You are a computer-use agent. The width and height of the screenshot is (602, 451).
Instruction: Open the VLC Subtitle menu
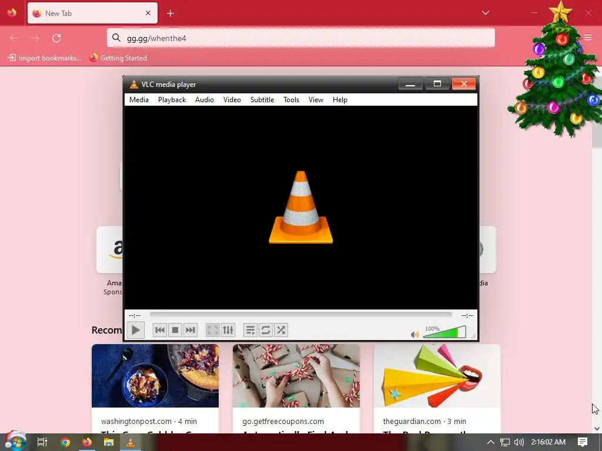[262, 100]
